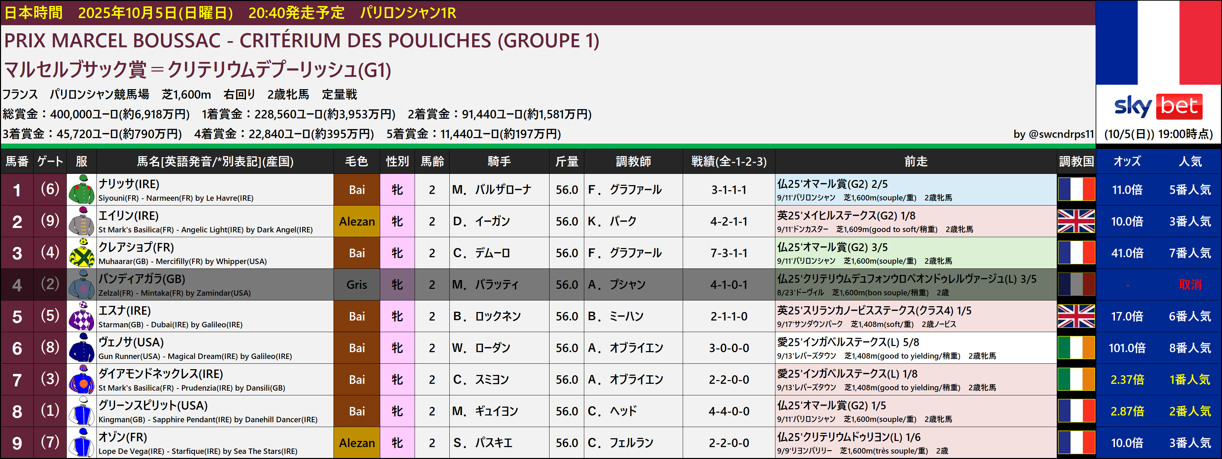Click the yellow-green cross silks in row 3
Viewport: 1222px width, 459px height.
(82, 253)
